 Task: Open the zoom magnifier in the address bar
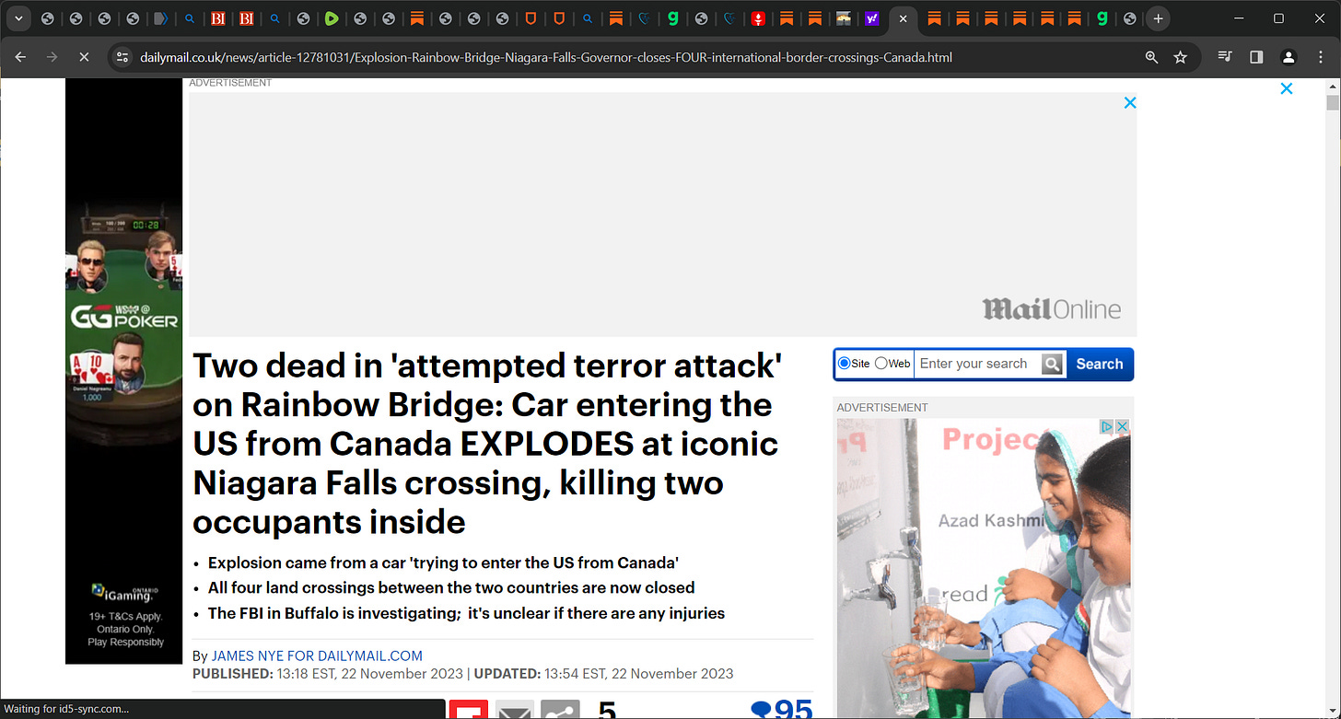1151,57
